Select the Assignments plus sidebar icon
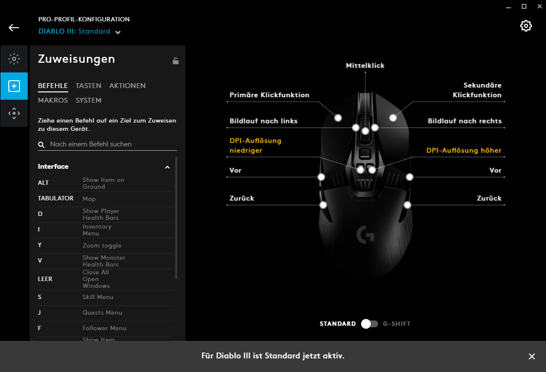Image resolution: width=546 pixels, height=372 pixels. pyautogui.click(x=14, y=86)
